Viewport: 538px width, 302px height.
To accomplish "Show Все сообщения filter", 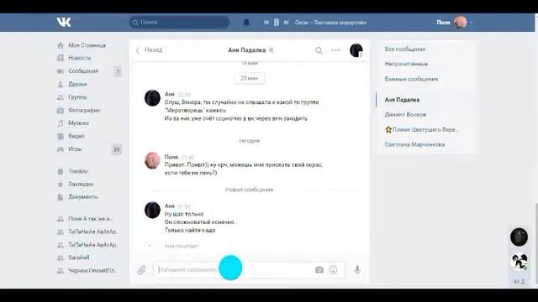I will pyautogui.click(x=405, y=49).
